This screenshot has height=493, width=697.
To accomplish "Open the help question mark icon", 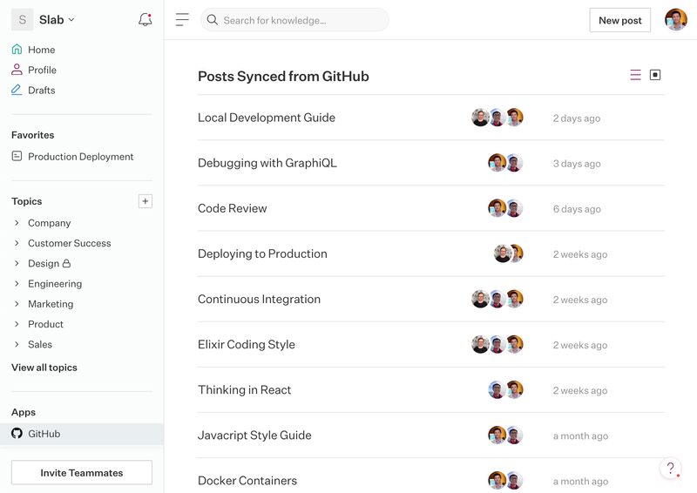I will point(670,469).
